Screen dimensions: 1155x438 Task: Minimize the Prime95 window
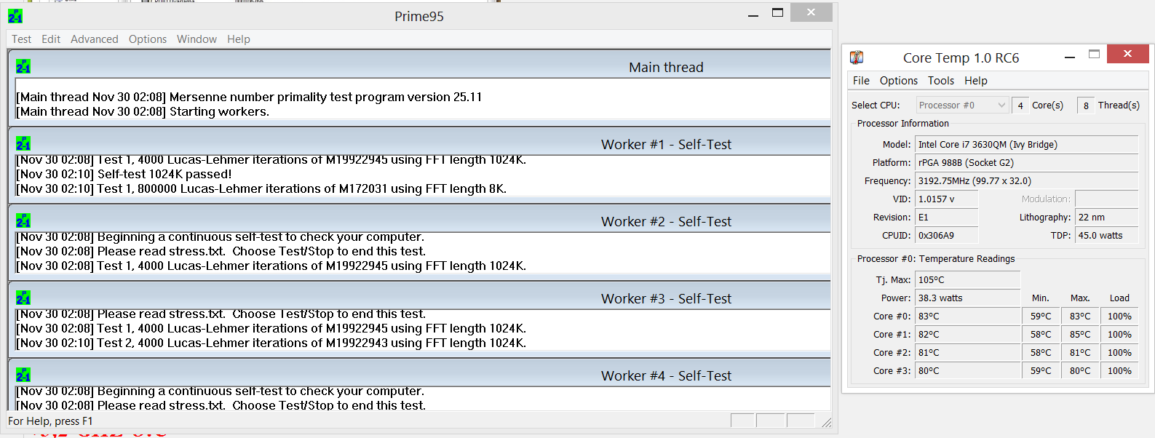[753, 14]
